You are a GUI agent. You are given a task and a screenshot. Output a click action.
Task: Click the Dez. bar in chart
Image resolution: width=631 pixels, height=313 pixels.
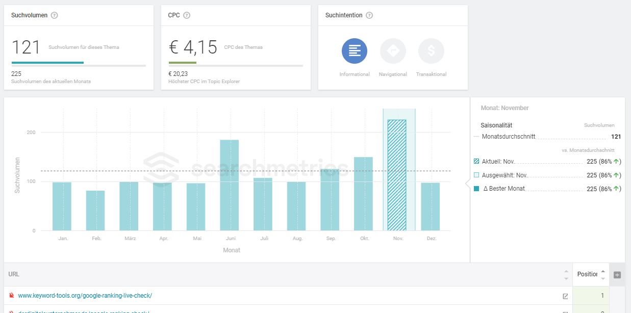point(431,206)
